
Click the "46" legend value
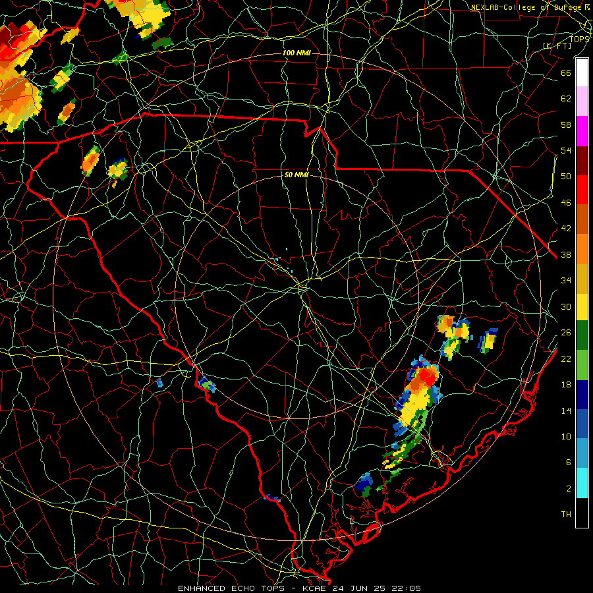(566, 203)
